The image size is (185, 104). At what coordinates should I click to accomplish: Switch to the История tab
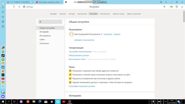[x=72, y=14]
